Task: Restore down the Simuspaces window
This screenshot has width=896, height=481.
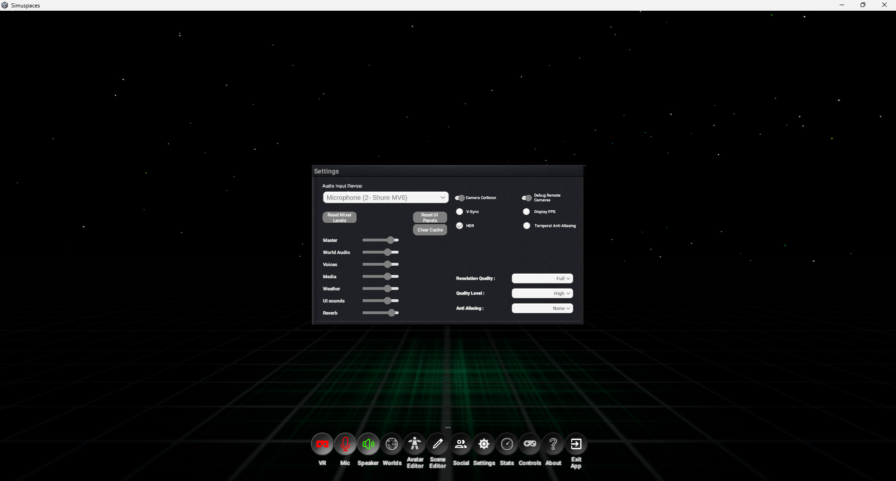Action: (863, 5)
